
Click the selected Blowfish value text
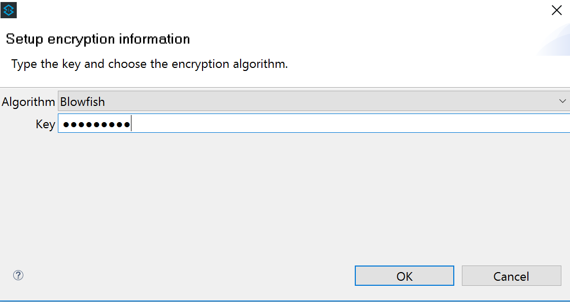(83, 102)
